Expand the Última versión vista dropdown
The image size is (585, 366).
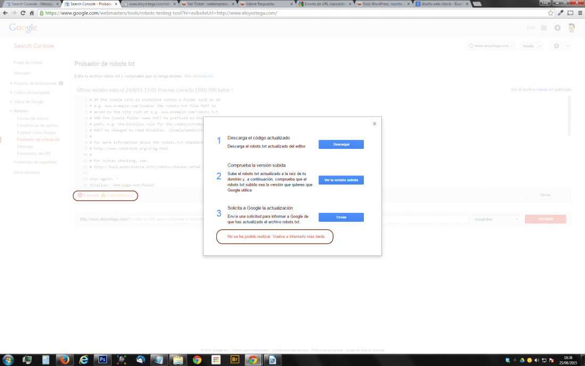tap(155, 90)
